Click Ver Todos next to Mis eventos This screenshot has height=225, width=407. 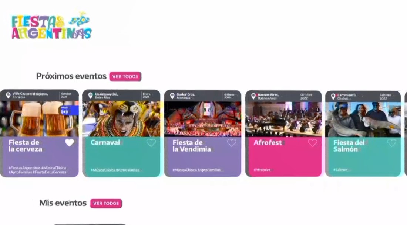coord(106,203)
